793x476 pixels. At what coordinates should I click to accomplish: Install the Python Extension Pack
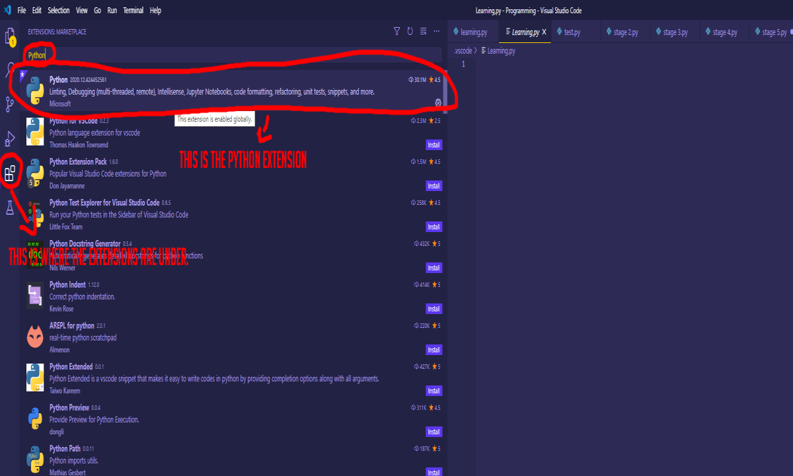pos(434,186)
